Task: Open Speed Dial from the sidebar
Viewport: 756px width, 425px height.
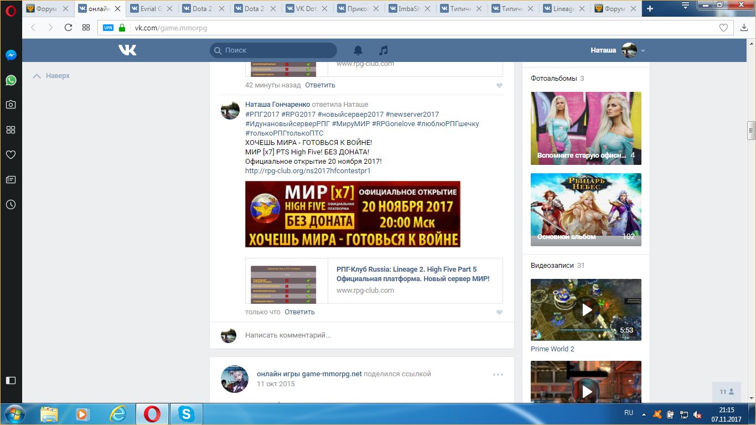Action: 11,129
